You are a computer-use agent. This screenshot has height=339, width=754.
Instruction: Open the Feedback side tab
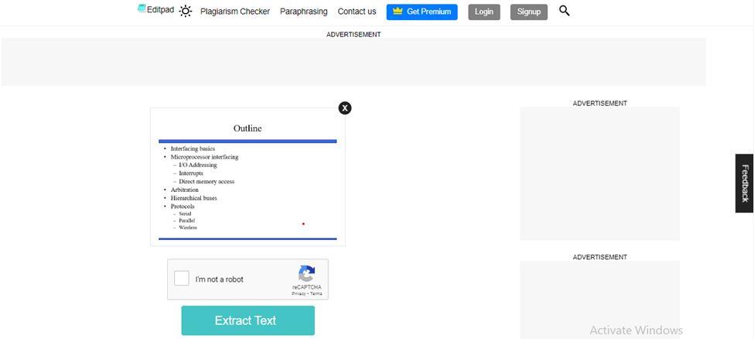click(x=745, y=183)
